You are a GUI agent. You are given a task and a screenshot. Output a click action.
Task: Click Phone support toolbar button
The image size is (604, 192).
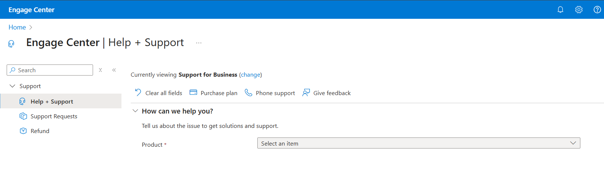click(270, 93)
